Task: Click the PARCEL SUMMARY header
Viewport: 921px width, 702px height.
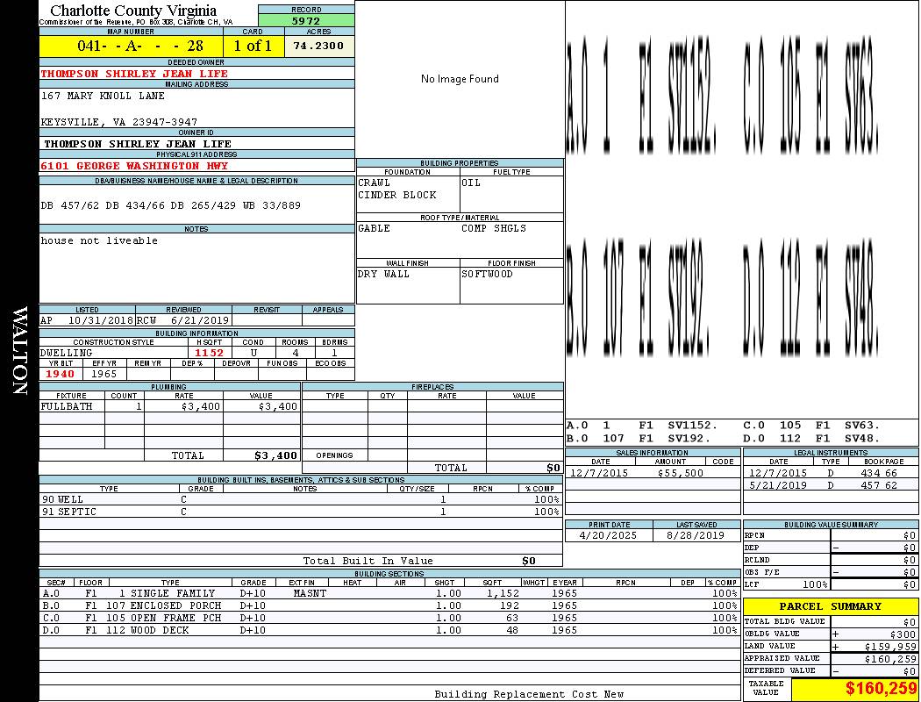Action: point(830,606)
